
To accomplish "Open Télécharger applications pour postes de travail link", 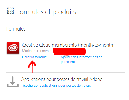I will [56, 86].
